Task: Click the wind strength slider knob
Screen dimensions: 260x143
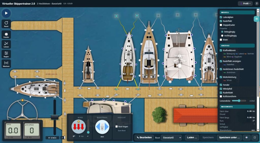Action: tap(88, 132)
